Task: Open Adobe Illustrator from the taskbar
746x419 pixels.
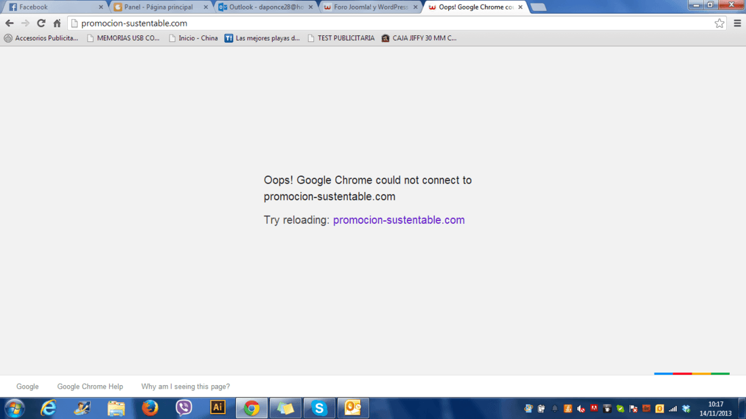Action: click(x=218, y=407)
